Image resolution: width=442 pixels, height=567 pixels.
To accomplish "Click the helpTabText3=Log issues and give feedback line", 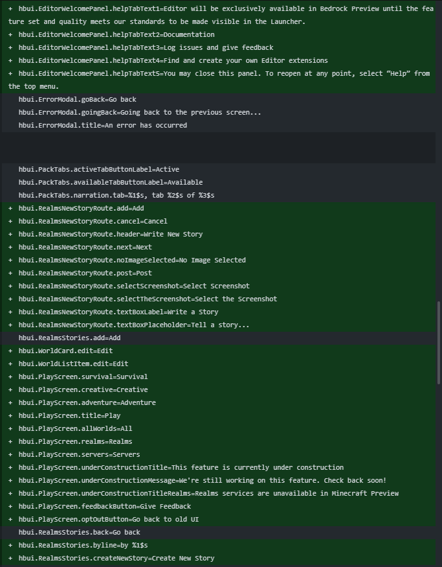I will 219,48.
